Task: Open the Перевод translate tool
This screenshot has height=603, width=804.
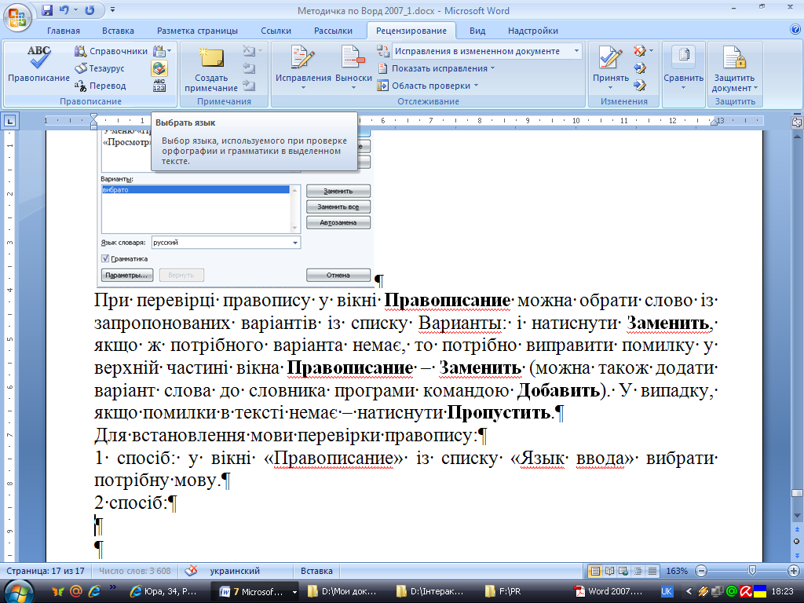Action: point(100,86)
